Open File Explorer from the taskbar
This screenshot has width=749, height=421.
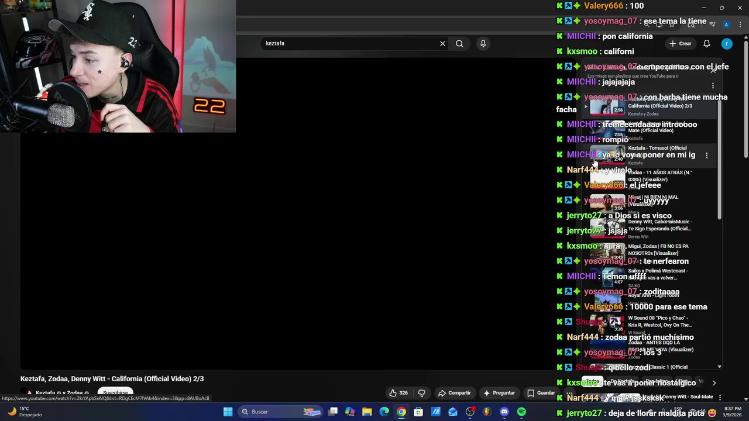click(367, 412)
